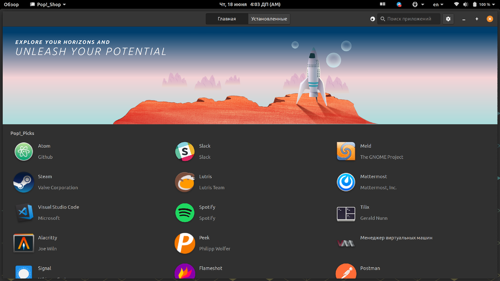The height and width of the screenshot is (281, 500).
Task: Click the 'Postman' app name
Action: 370,269
